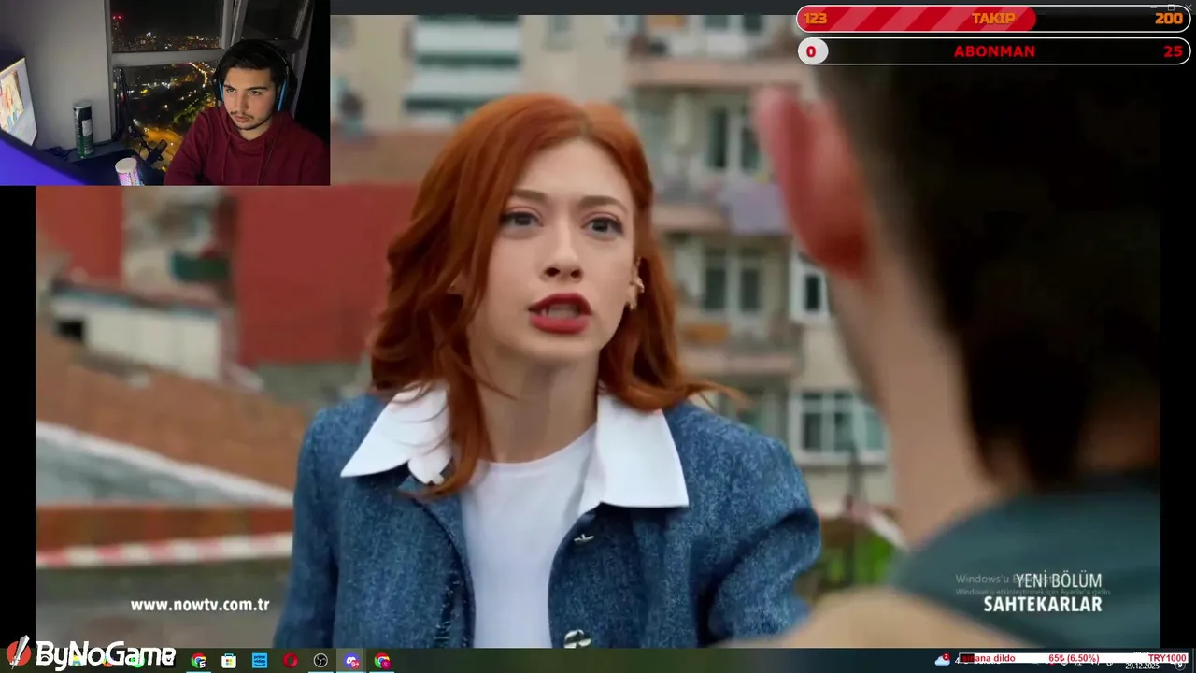The width and height of the screenshot is (1196, 673).
Task: Click the 200 follower goal number
Action: [x=1168, y=19]
